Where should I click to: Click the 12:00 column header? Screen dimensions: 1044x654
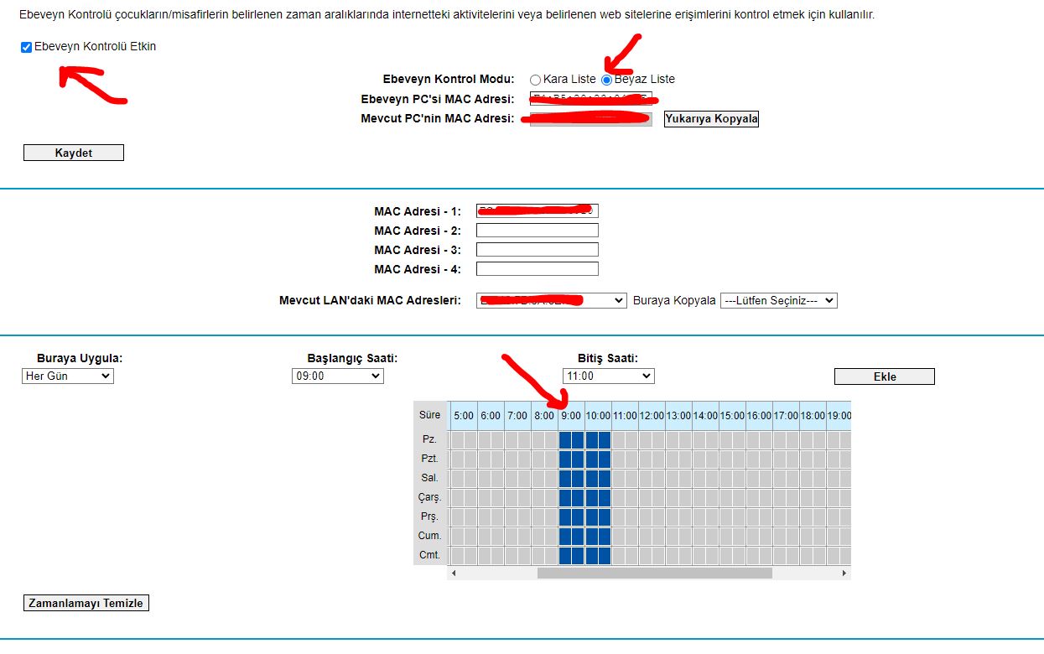[x=652, y=415]
